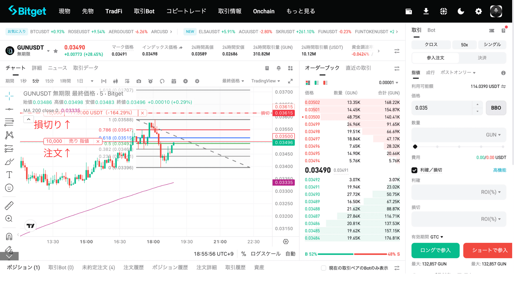Switch to the 直近の取引 tab
Viewport: 514px width, 289px height.
(358, 68)
